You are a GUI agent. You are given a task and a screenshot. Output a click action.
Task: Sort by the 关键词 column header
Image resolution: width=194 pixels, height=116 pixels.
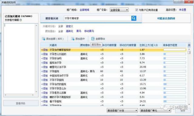[x=53, y=45]
